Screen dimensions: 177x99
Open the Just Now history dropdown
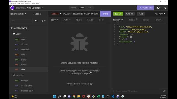click(160, 14)
